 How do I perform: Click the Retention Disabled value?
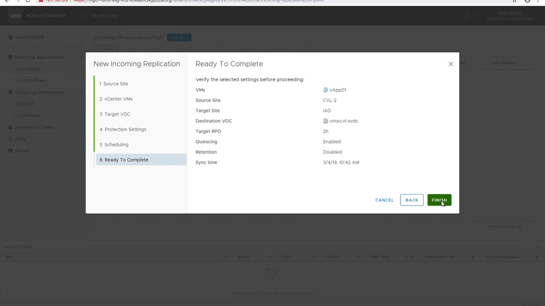tap(332, 152)
